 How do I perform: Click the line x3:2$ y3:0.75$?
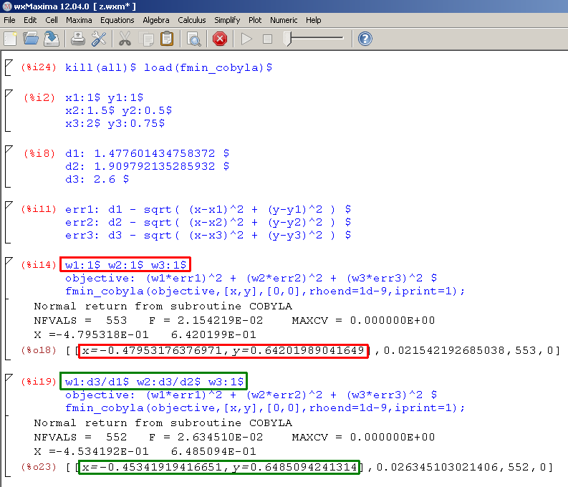click(x=115, y=123)
